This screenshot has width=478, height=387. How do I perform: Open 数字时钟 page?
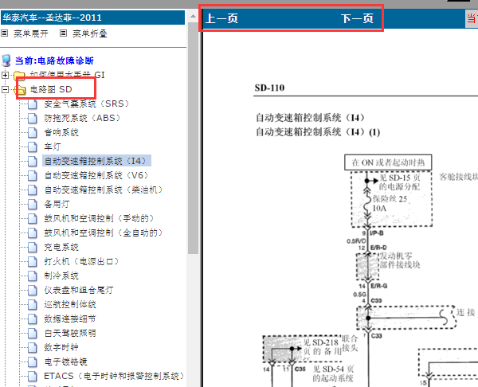click(x=61, y=347)
